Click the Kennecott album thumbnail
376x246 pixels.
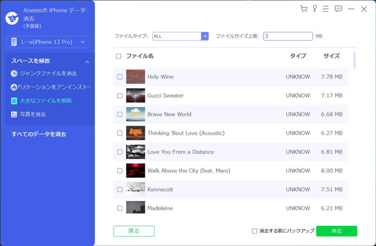[x=135, y=189]
